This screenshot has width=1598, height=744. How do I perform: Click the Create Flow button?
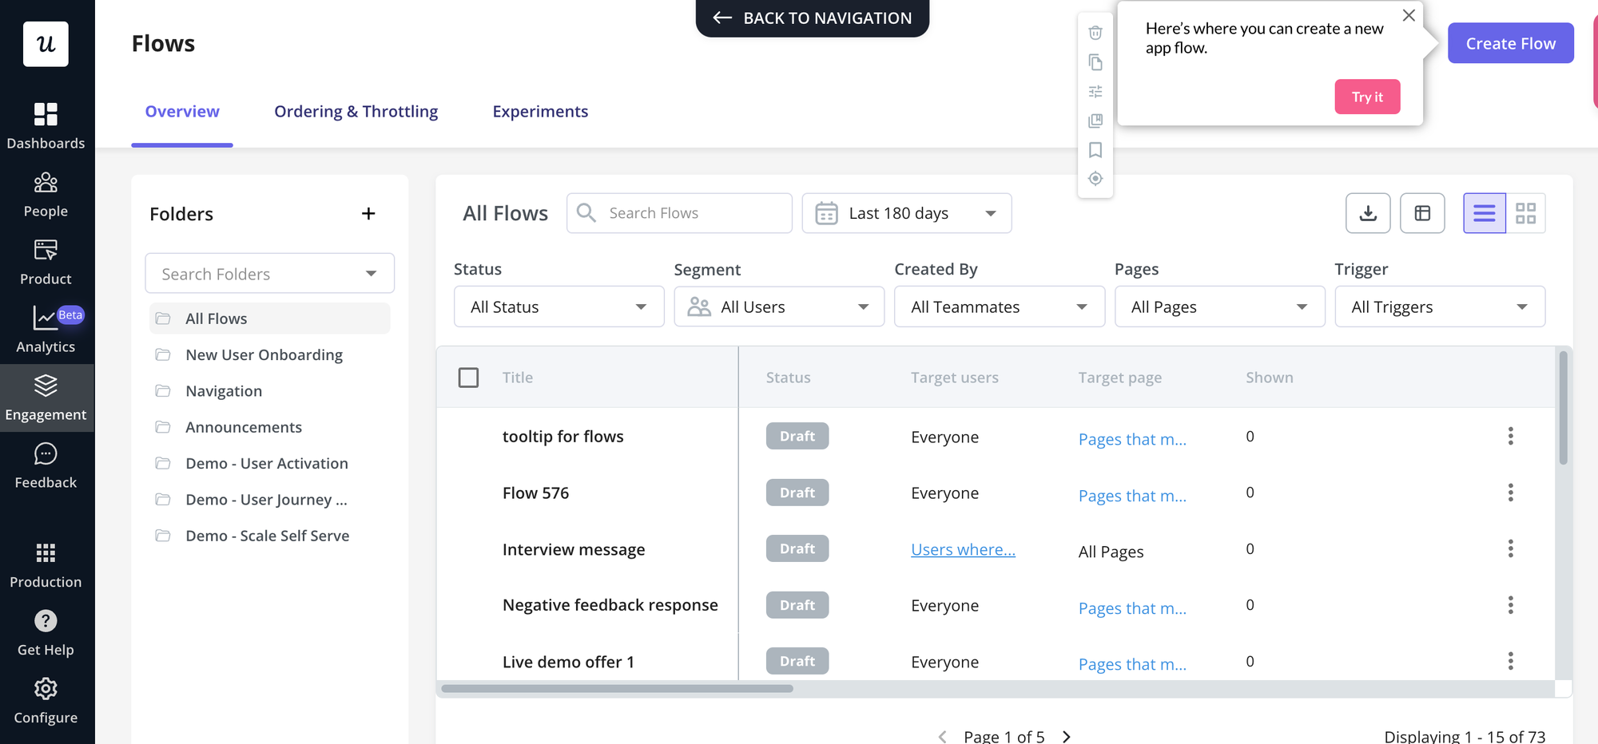click(x=1510, y=43)
